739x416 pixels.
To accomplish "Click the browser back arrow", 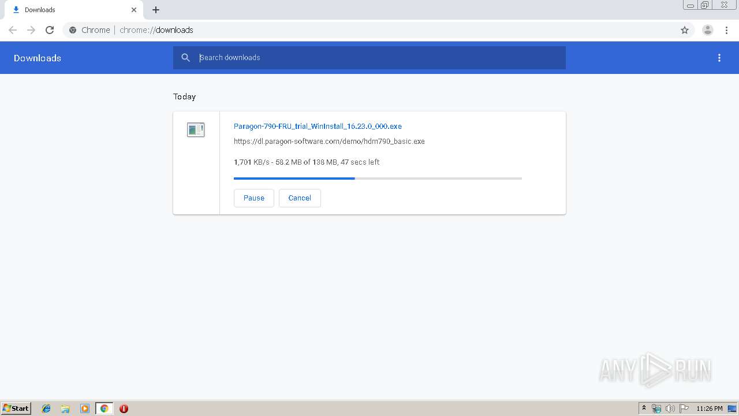I will tap(13, 30).
